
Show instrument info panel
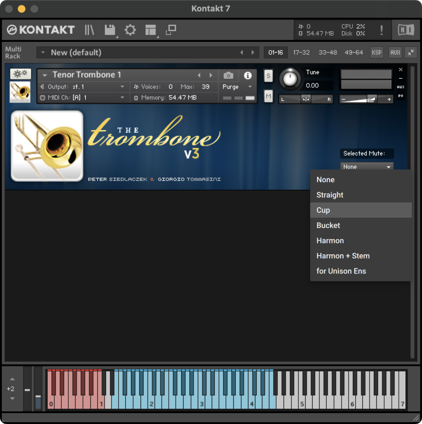tap(247, 75)
